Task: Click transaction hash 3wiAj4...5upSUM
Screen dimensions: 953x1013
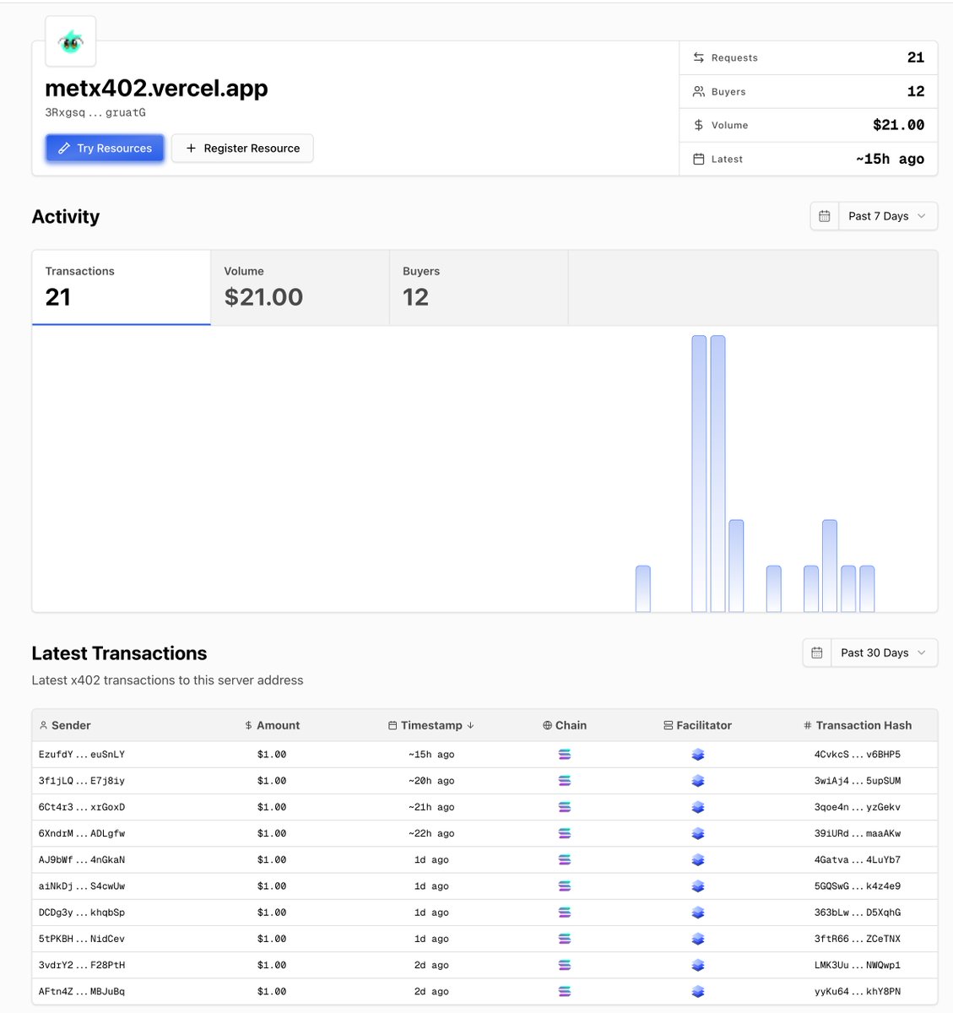Action: tap(858, 781)
